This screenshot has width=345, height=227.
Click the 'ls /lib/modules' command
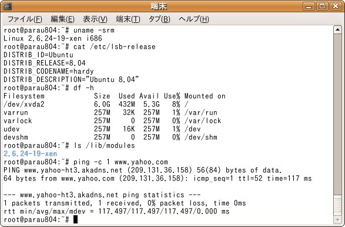(104, 145)
